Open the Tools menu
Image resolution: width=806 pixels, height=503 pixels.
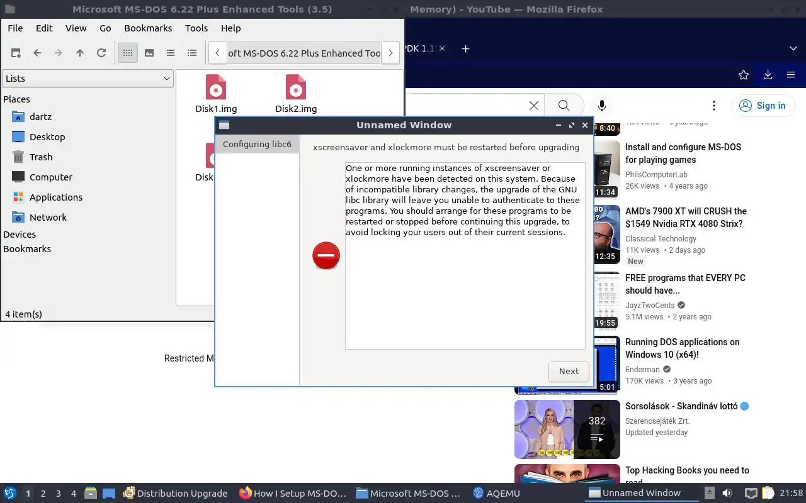coord(196,28)
